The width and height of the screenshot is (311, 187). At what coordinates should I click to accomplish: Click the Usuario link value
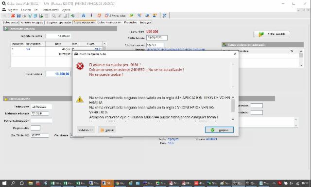click(211, 139)
